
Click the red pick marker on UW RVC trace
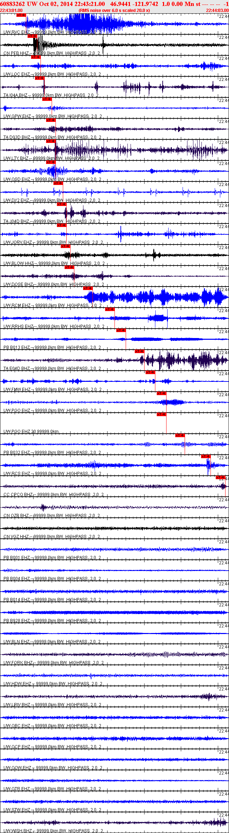pyautogui.click(x=21, y=15)
